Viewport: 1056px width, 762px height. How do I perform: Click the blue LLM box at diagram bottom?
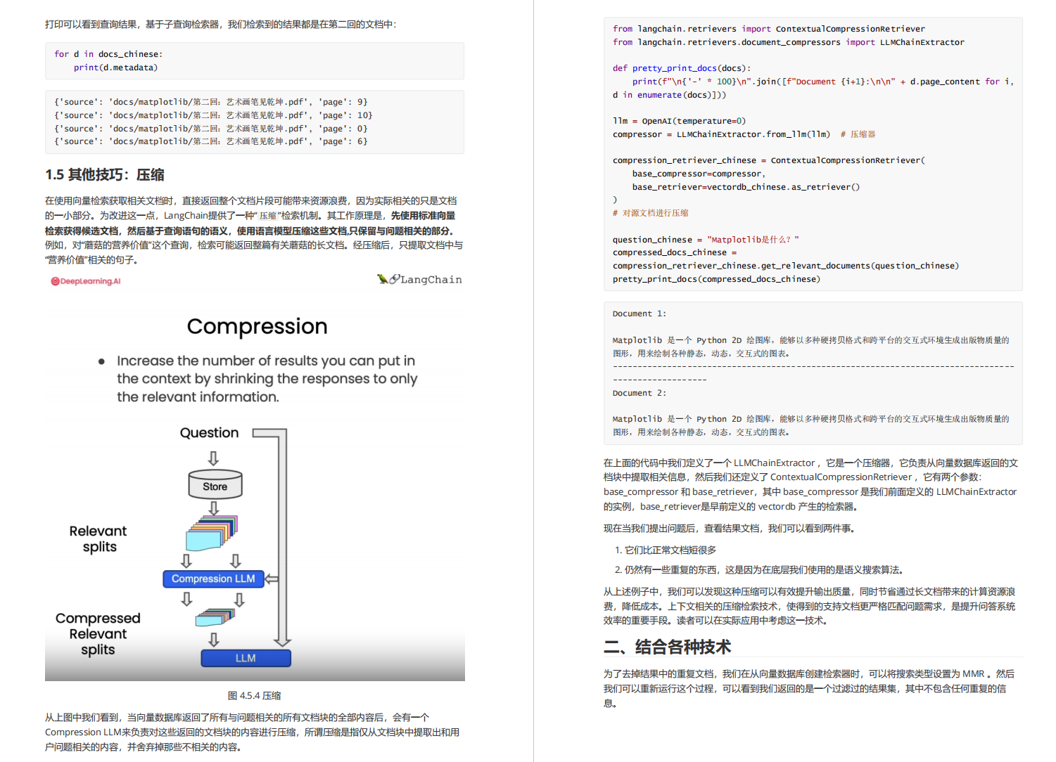tap(246, 658)
